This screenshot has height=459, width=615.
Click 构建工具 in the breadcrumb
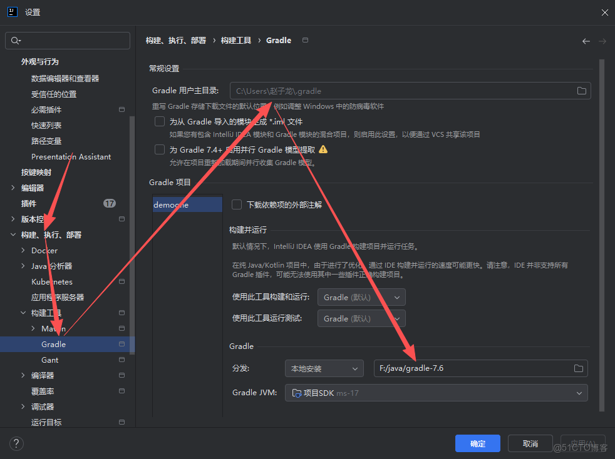(x=235, y=40)
